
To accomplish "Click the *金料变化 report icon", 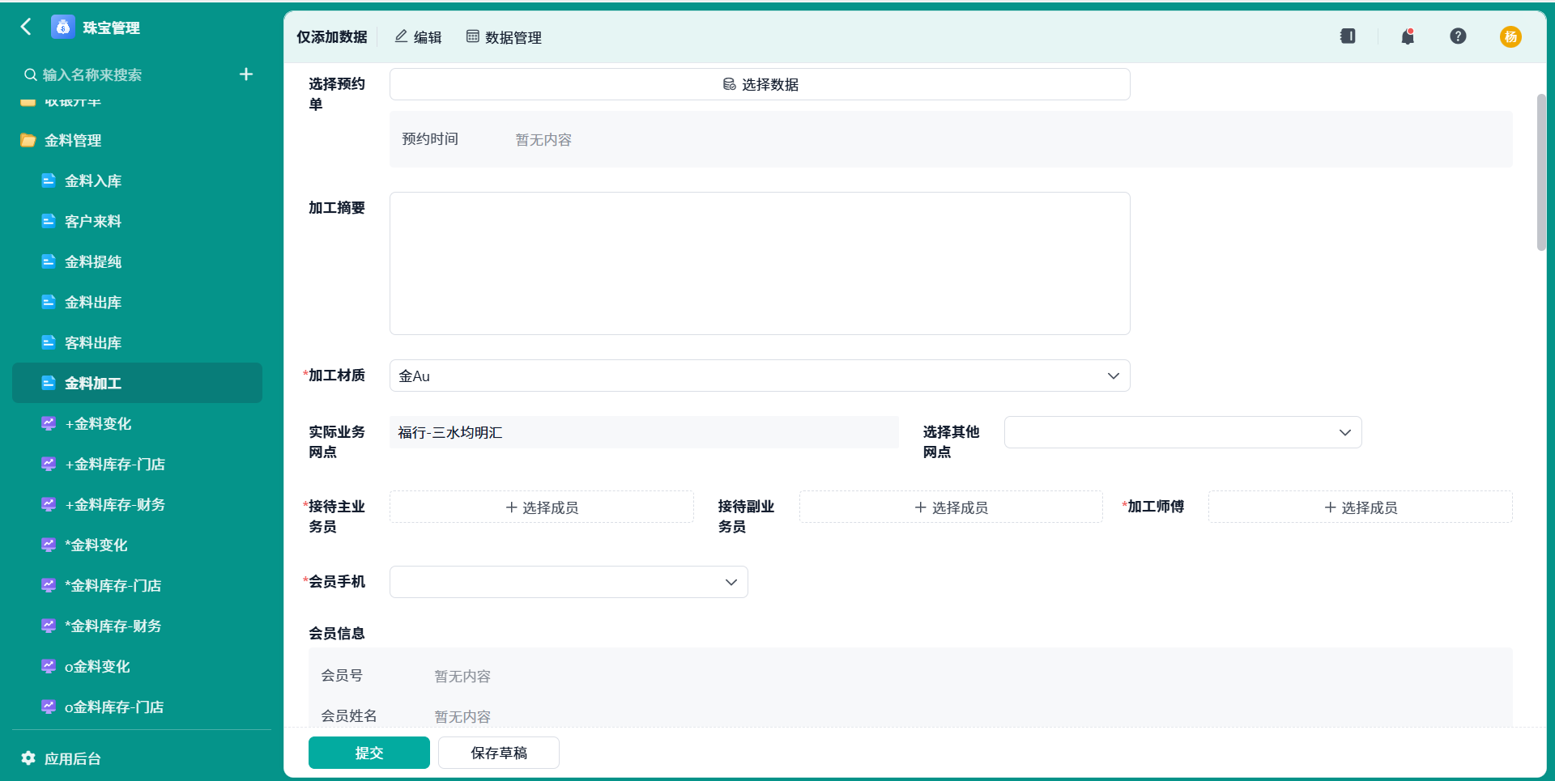I will (49, 545).
